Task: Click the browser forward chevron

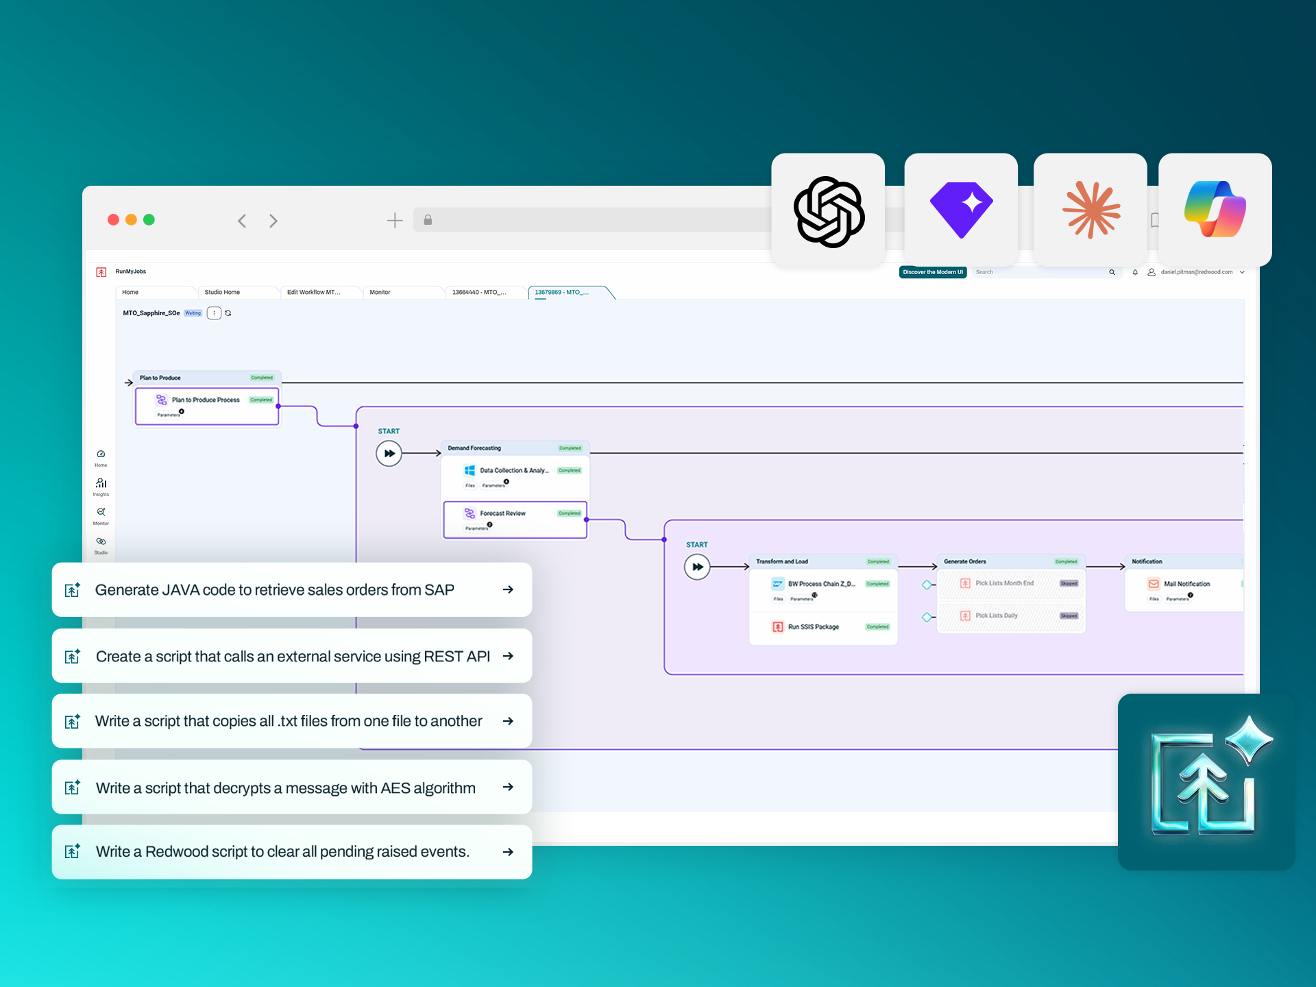Action: pyautogui.click(x=273, y=221)
